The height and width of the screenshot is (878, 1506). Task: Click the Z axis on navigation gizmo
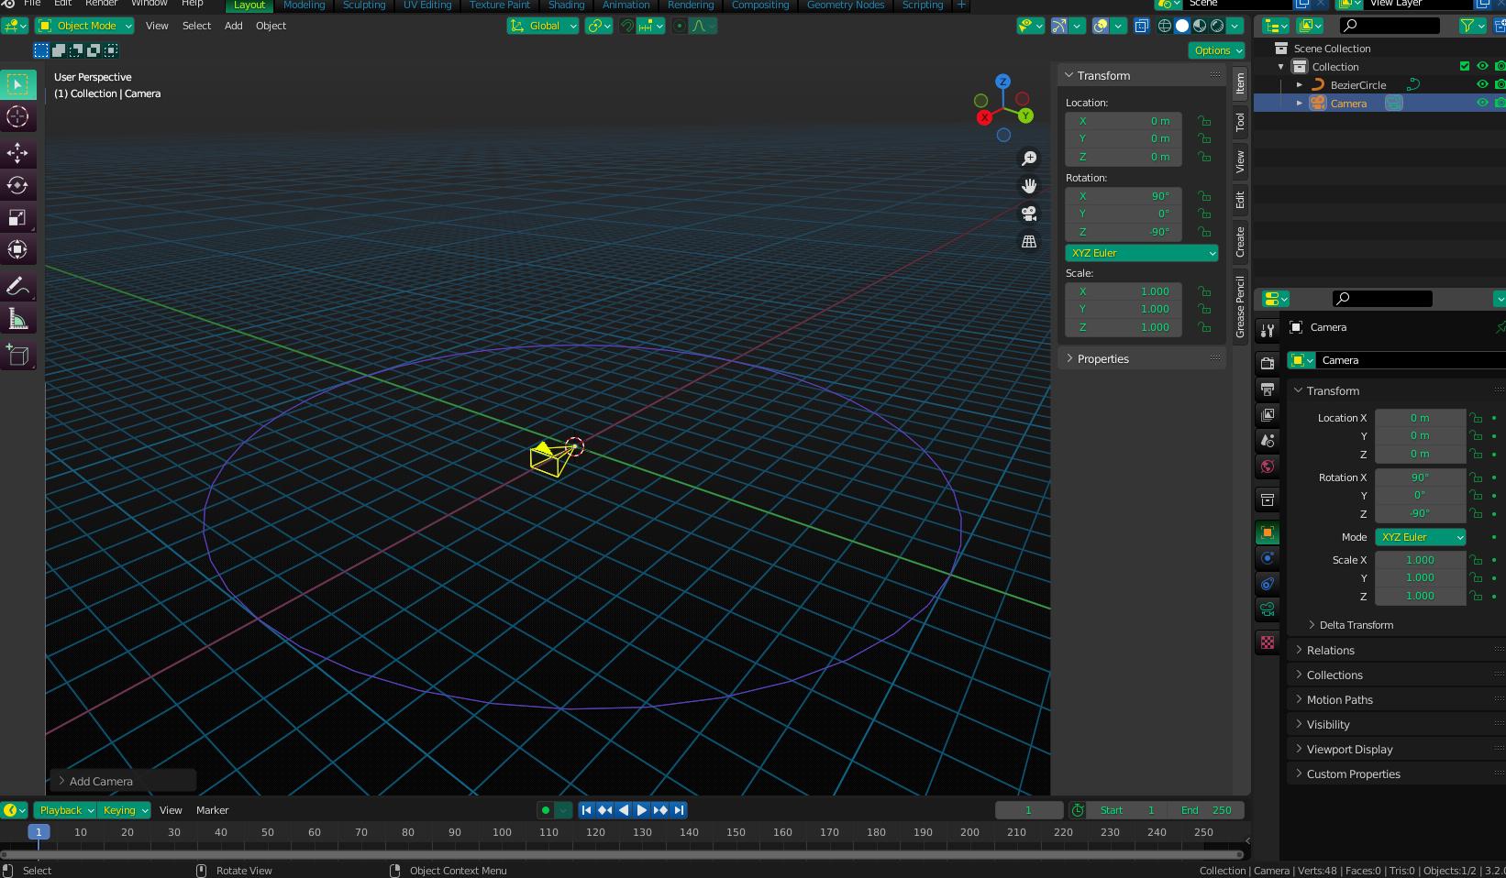pyautogui.click(x=1003, y=82)
